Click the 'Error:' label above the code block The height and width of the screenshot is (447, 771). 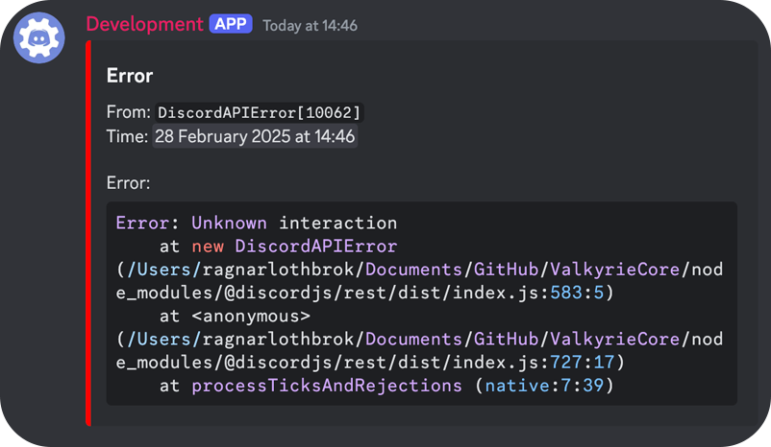pos(128,183)
